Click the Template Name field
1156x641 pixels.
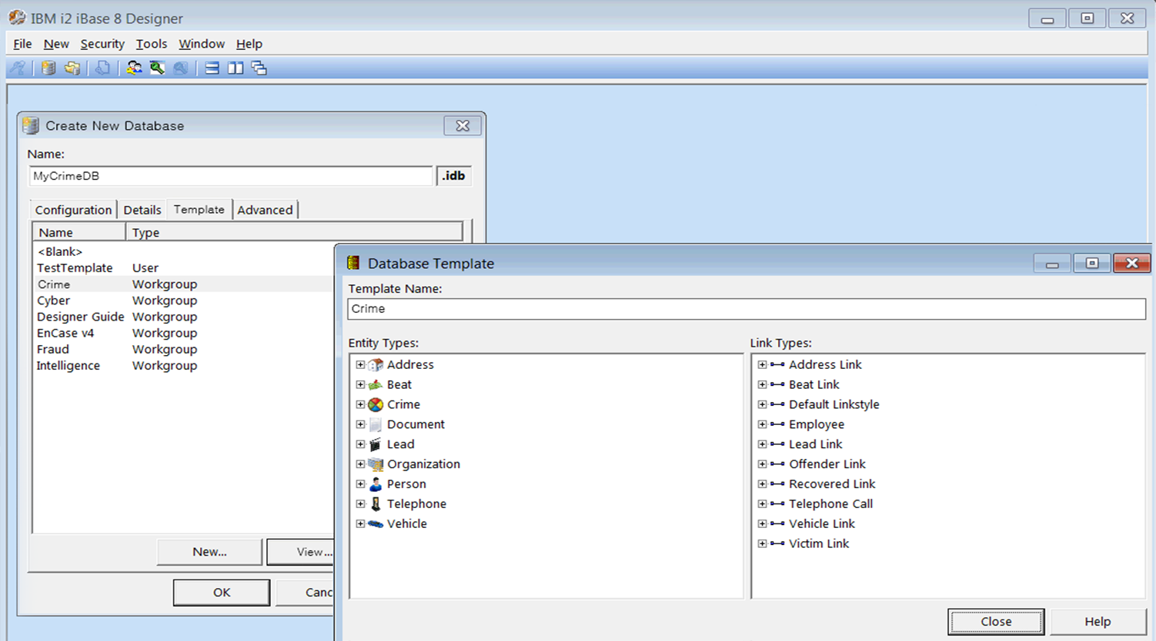click(747, 309)
